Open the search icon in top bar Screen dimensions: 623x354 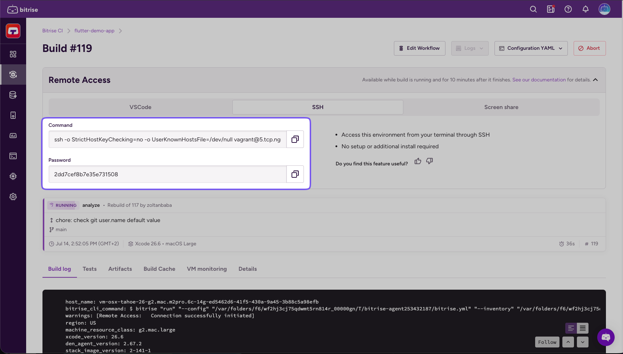[533, 9]
